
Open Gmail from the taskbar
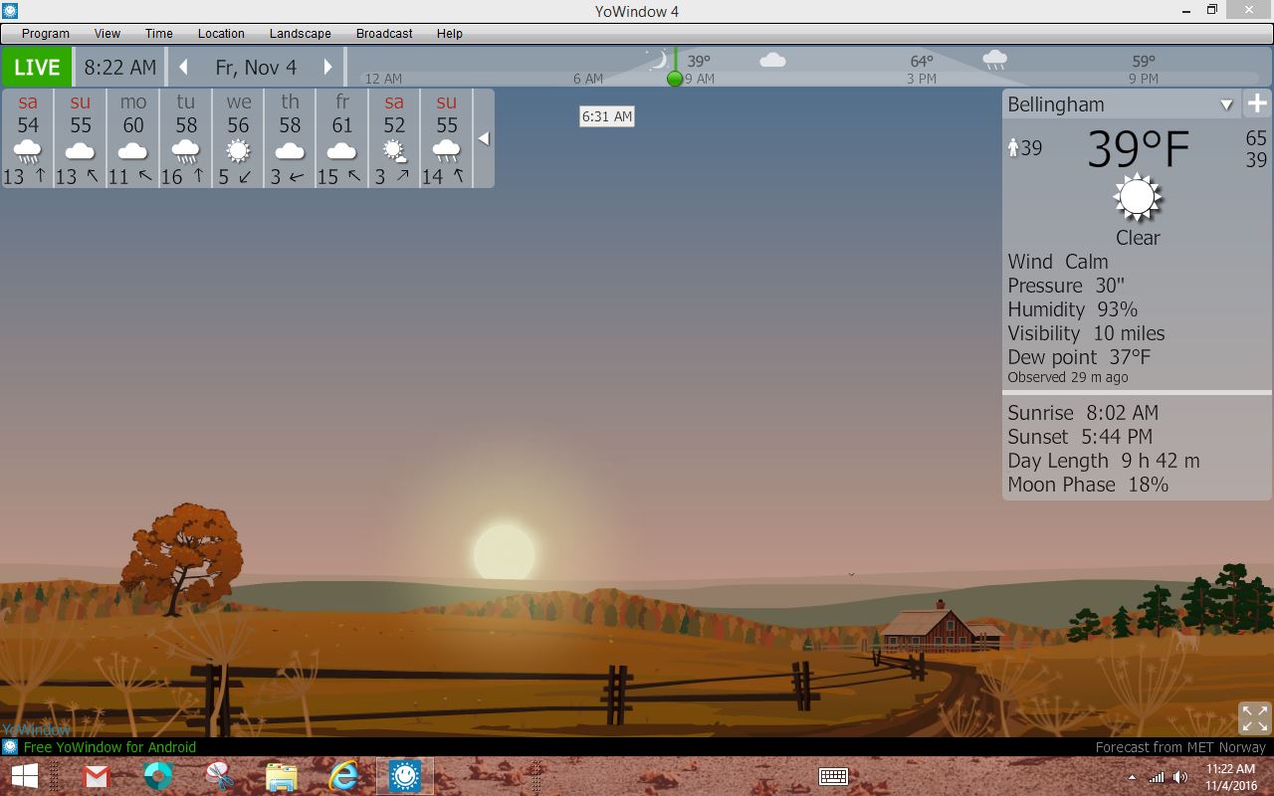[x=96, y=776]
